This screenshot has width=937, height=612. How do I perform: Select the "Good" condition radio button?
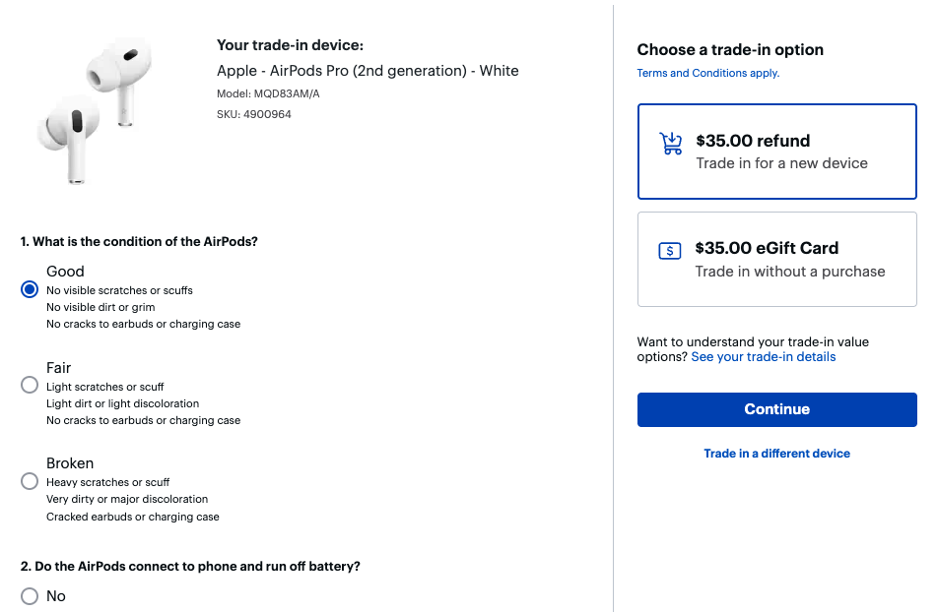29,289
